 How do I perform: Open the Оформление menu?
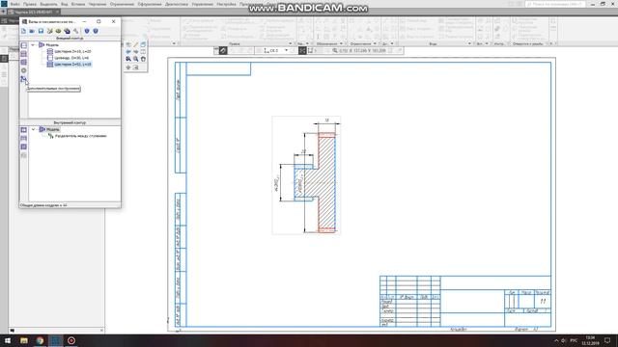[150, 4]
